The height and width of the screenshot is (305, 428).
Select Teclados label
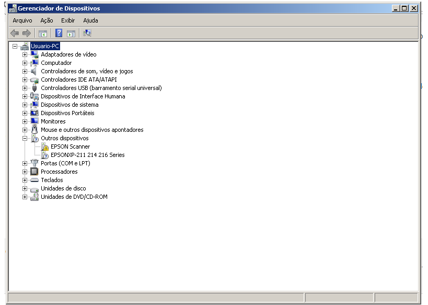point(52,180)
